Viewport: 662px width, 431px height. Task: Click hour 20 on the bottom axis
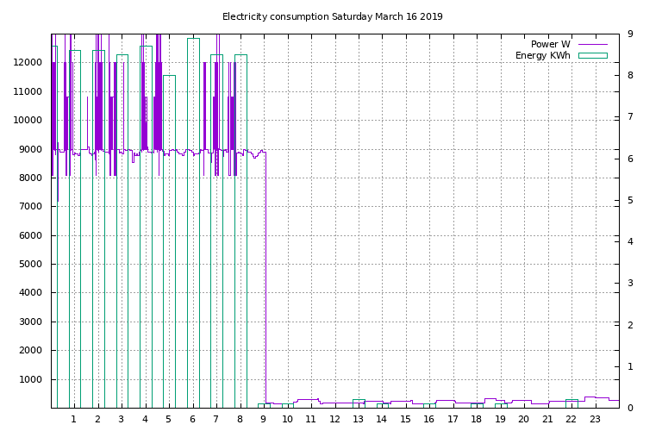523,419
